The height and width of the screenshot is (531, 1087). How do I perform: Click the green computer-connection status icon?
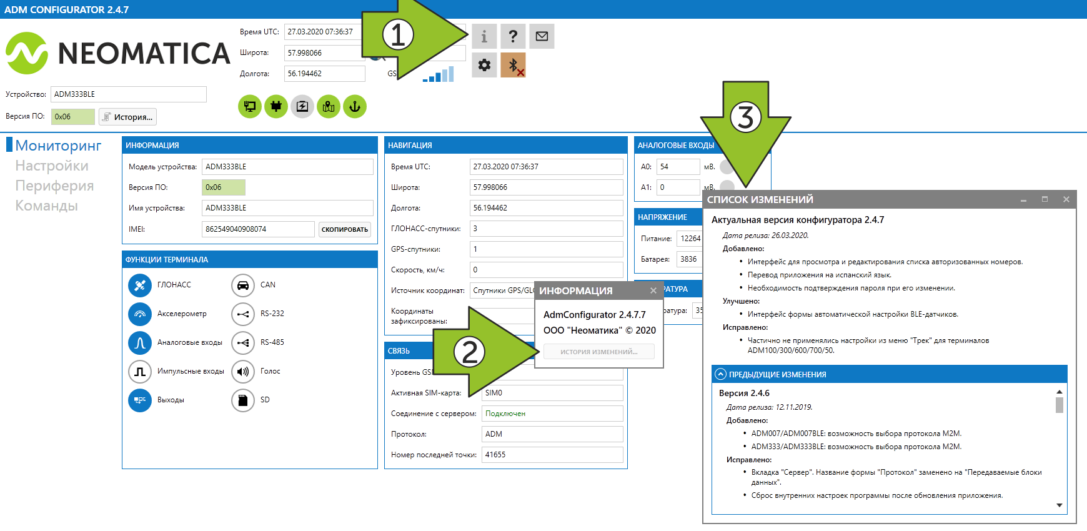point(250,106)
